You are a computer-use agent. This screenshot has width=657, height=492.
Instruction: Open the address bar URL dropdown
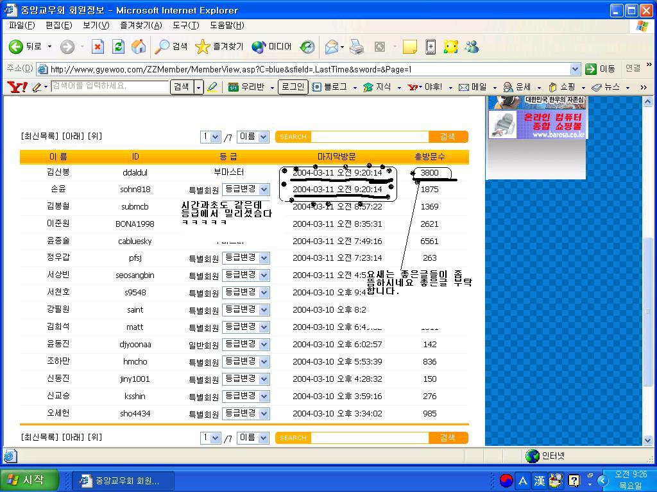[575, 69]
